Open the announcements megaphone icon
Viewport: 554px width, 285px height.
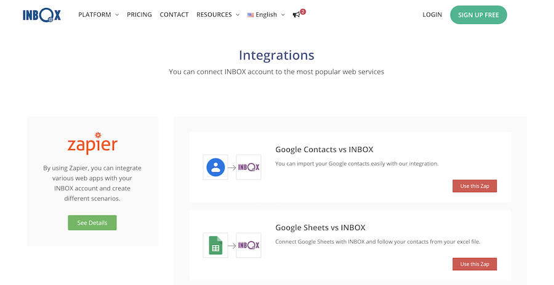point(297,15)
